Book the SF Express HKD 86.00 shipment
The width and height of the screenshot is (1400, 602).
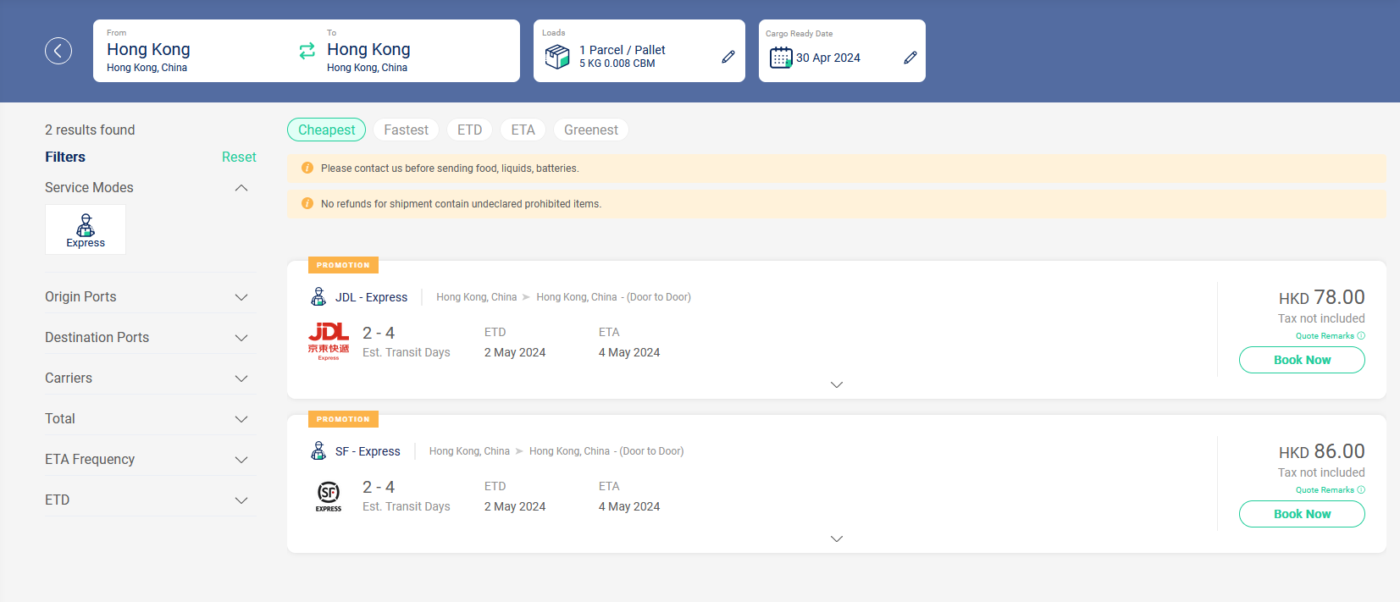[1302, 514]
